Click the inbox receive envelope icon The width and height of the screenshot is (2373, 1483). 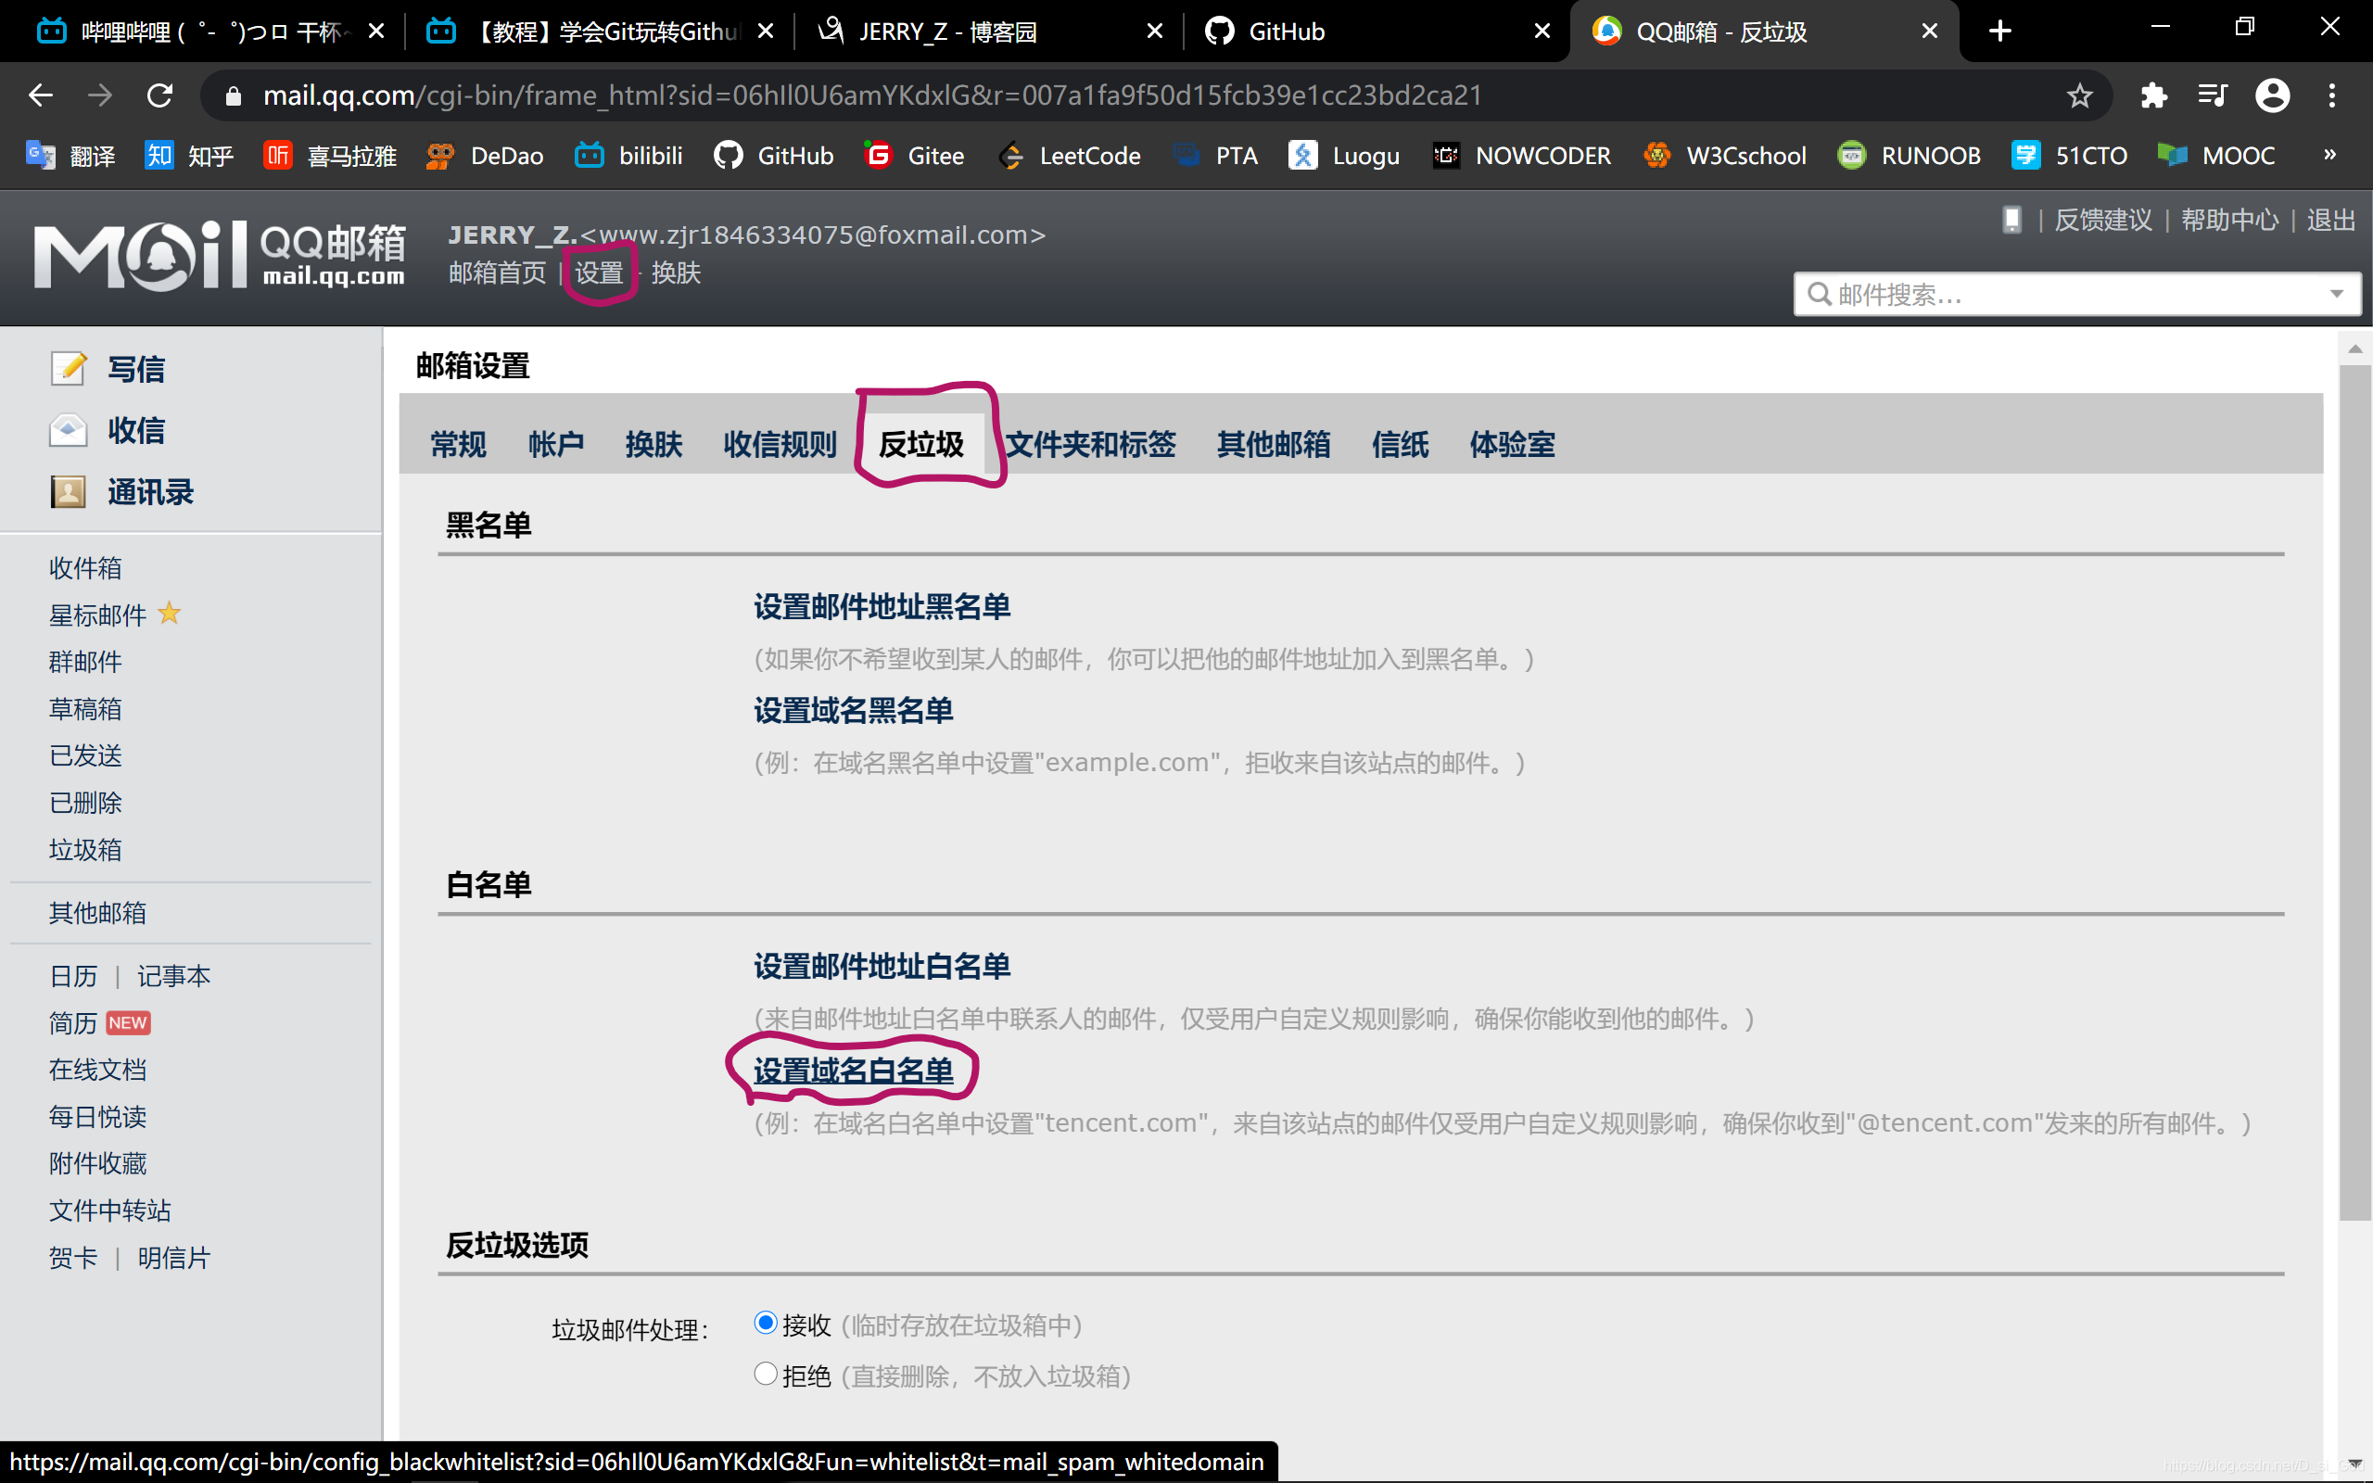tap(69, 429)
